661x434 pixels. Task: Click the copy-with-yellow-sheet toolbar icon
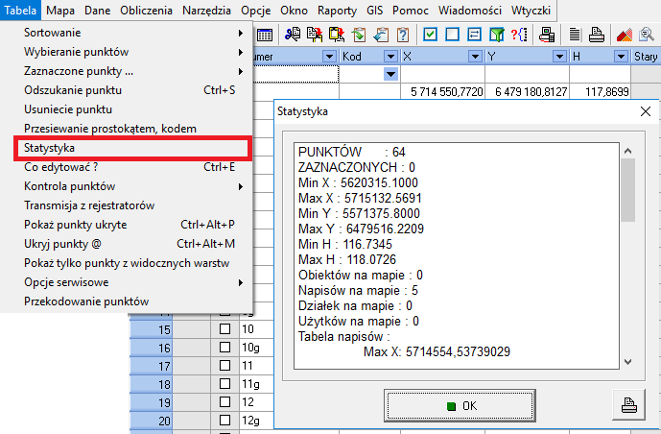click(x=337, y=35)
